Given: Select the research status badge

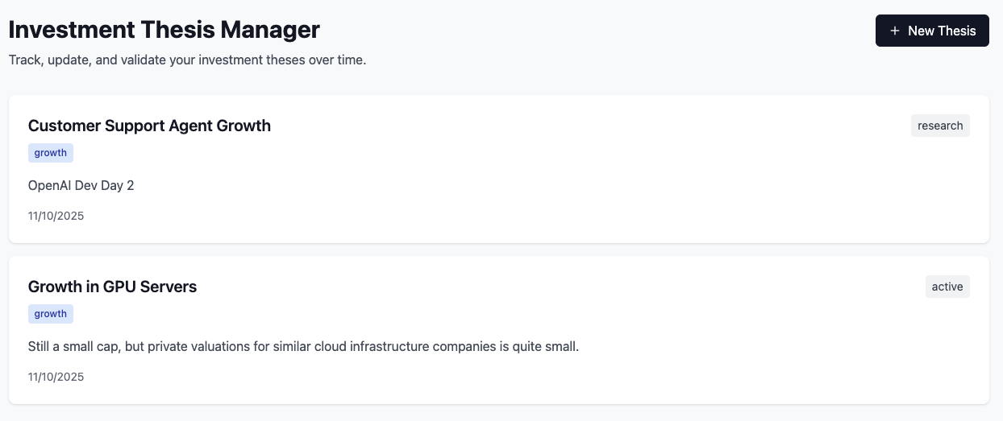Looking at the screenshot, I should tap(940, 126).
